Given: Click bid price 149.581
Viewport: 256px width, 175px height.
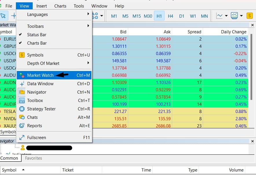Looking at the screenshot, I should [x=119, y=61].
